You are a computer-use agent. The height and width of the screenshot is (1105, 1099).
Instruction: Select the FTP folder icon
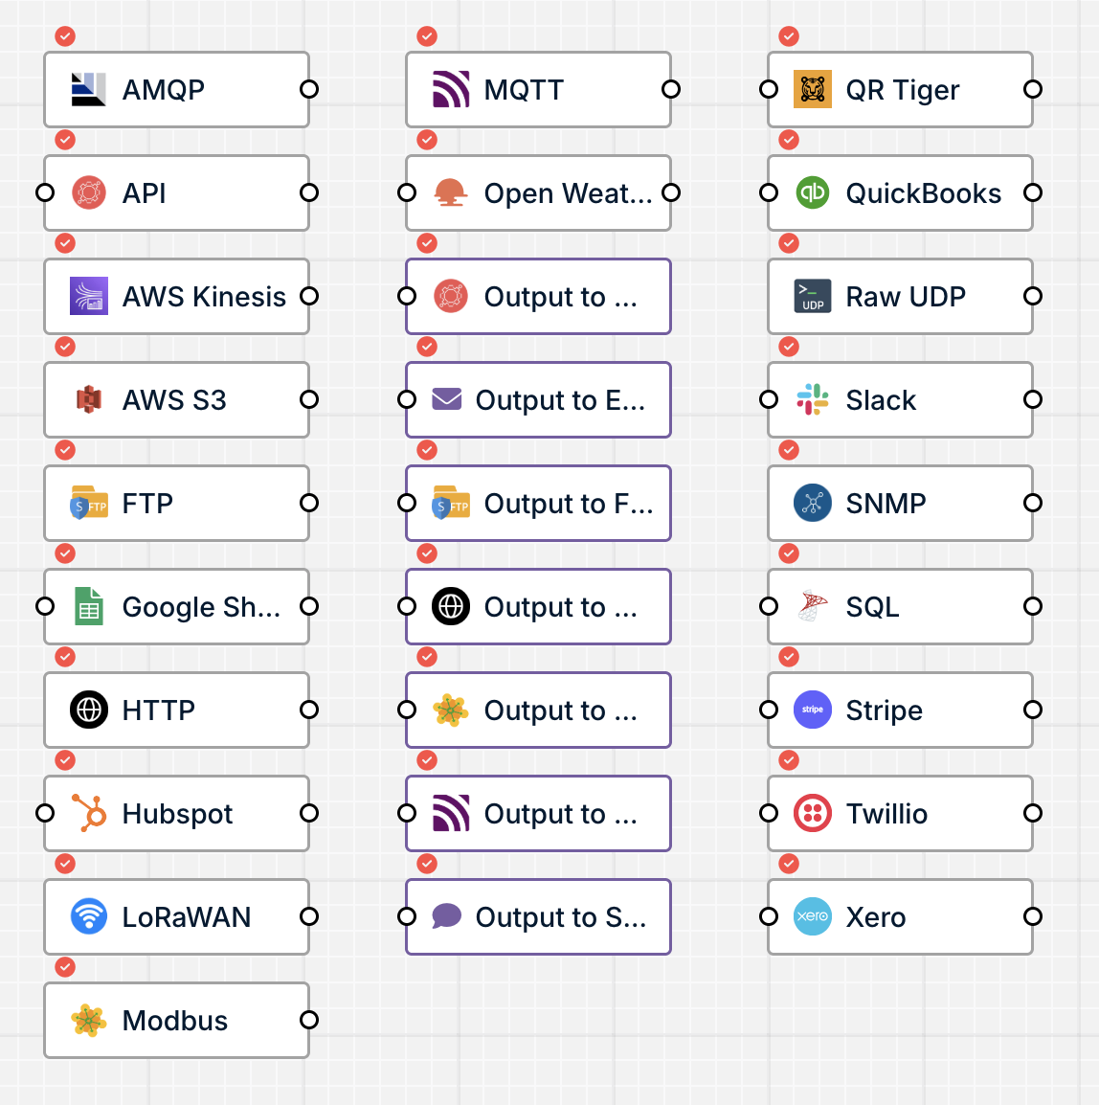[x=87, y=503]
